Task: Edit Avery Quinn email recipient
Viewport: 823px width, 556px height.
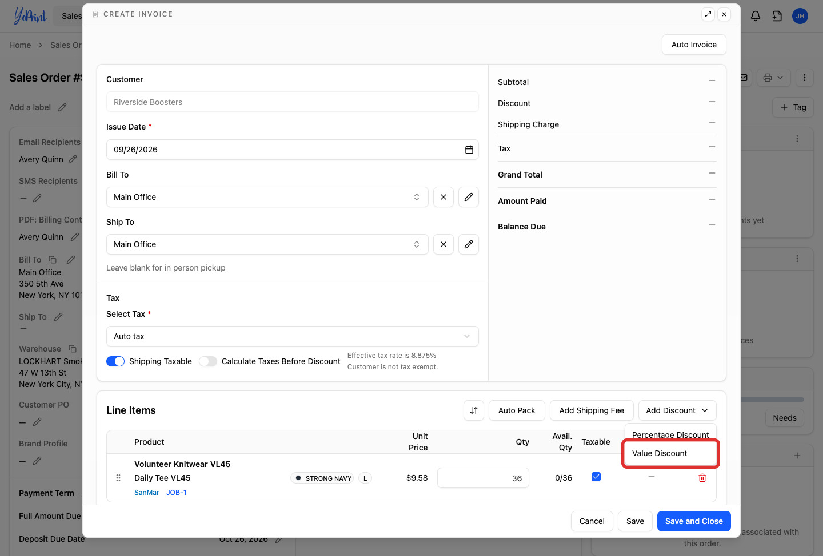Action: (x=73, y=159)
